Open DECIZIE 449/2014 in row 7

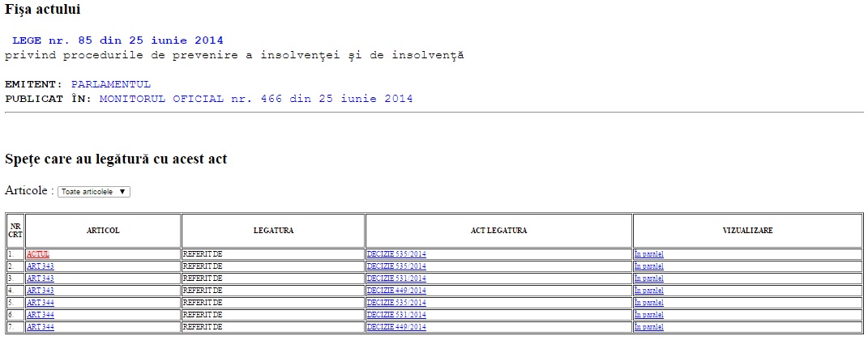[x=396, y=327]
